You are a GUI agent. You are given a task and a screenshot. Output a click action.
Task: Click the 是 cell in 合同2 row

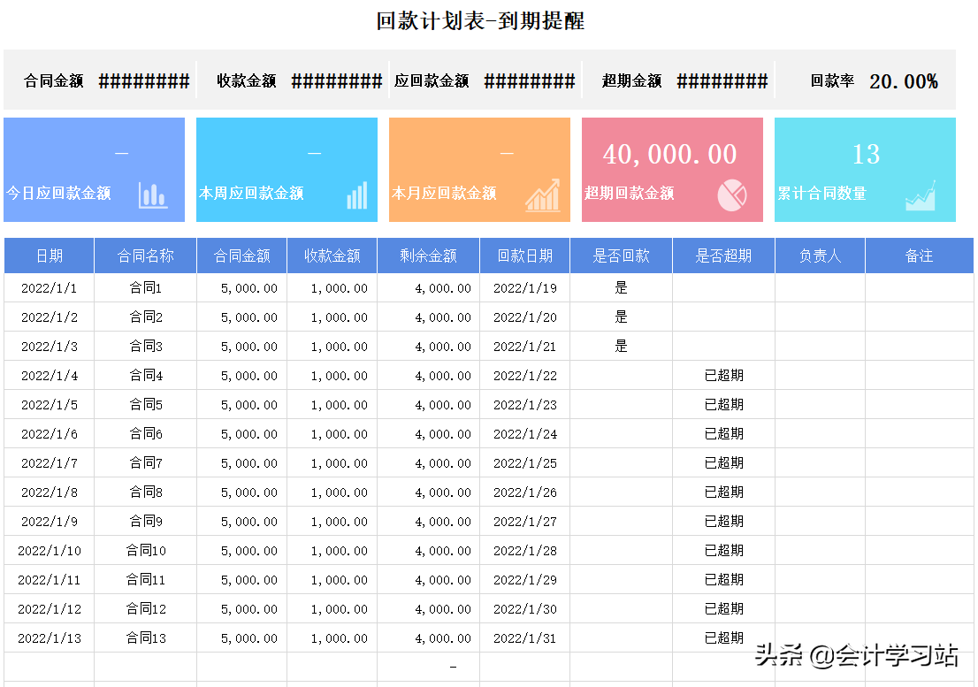point(622,317)
